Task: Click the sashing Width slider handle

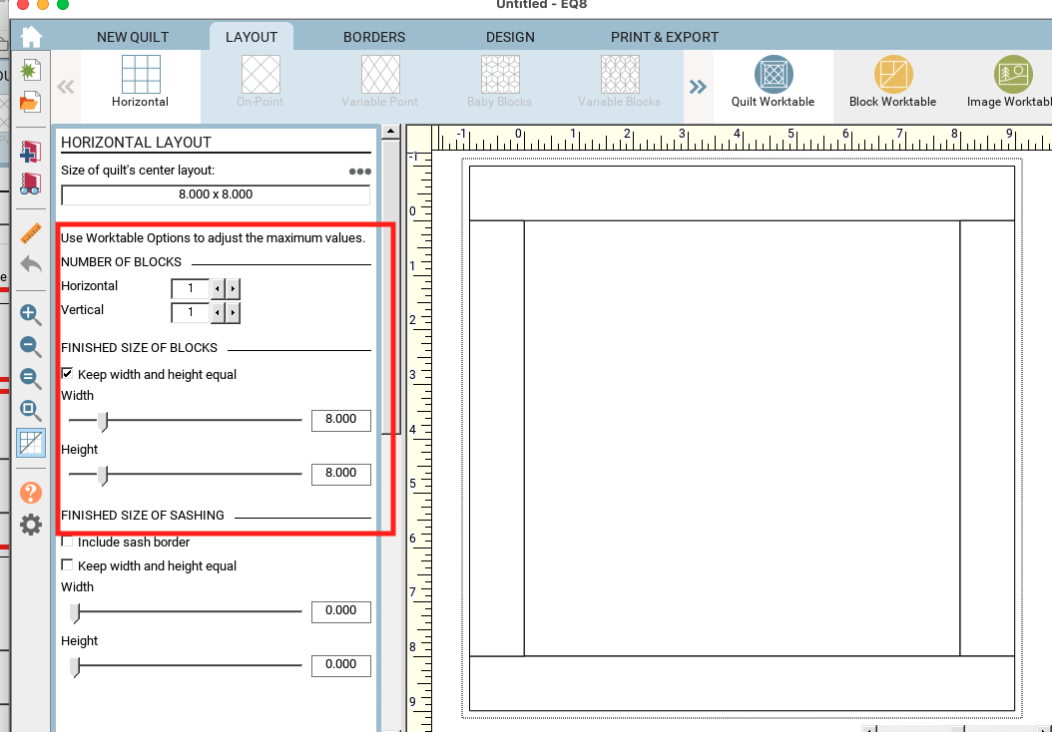Action: click(x=75, y=612)
